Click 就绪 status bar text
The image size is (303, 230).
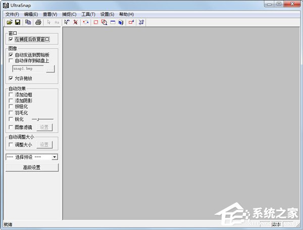click(x=8, y=224)
